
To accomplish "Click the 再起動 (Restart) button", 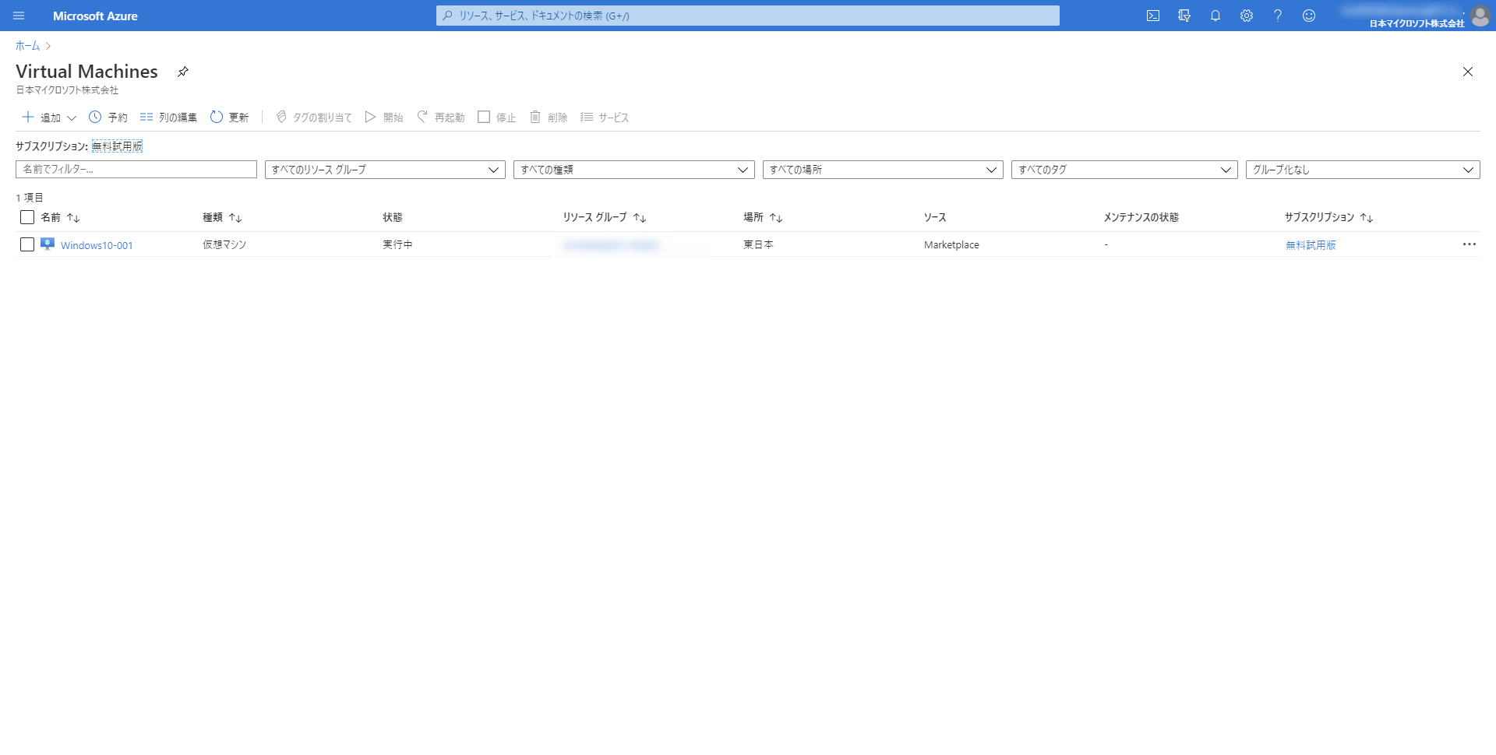I will [440, 118].
